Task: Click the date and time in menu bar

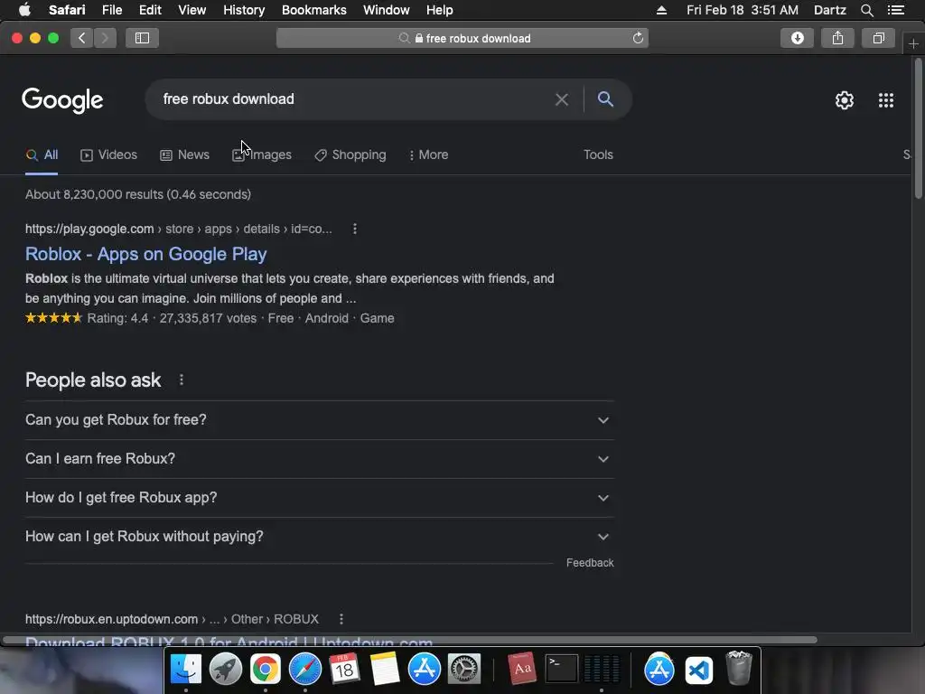Action: point(743,10)
